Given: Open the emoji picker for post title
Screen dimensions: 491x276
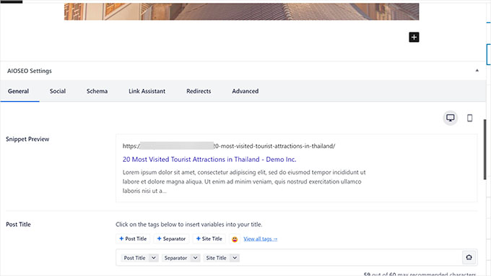Looking at the screenshot, I should pyautogui.click(x=235, y=239).
